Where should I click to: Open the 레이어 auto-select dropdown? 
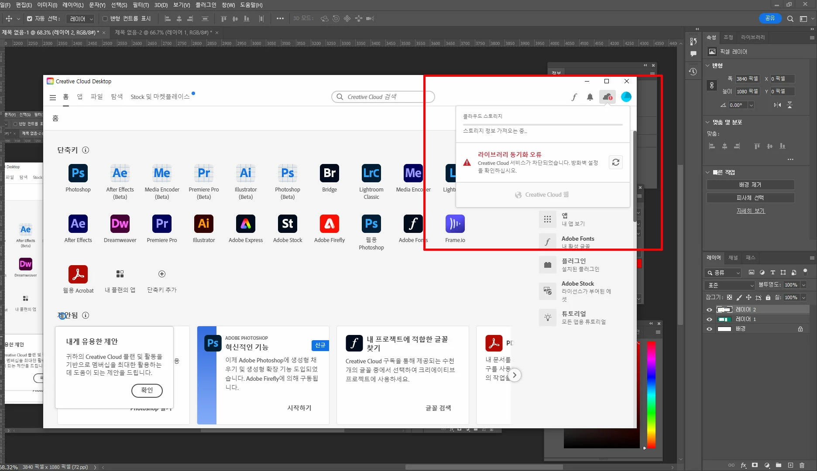[81, 19]
